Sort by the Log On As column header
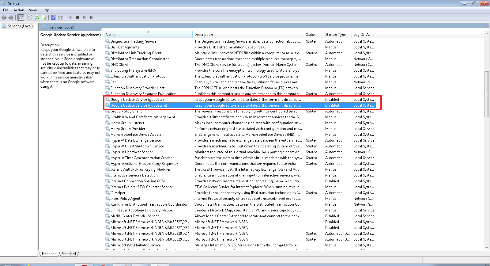Viewport: 490px width, 266px height. pos(364,35)
